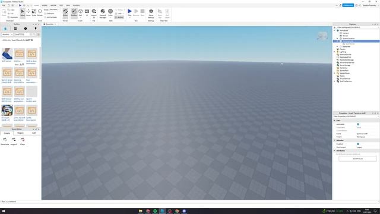This screenshot has width=380, height=214.
Task: Click the blue Play button
Action: (129, 12)
